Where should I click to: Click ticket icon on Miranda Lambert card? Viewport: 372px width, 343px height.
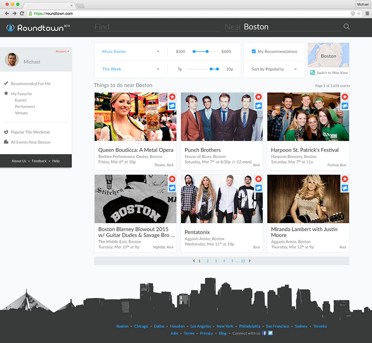pyautogui.click(x=345, y=188)
